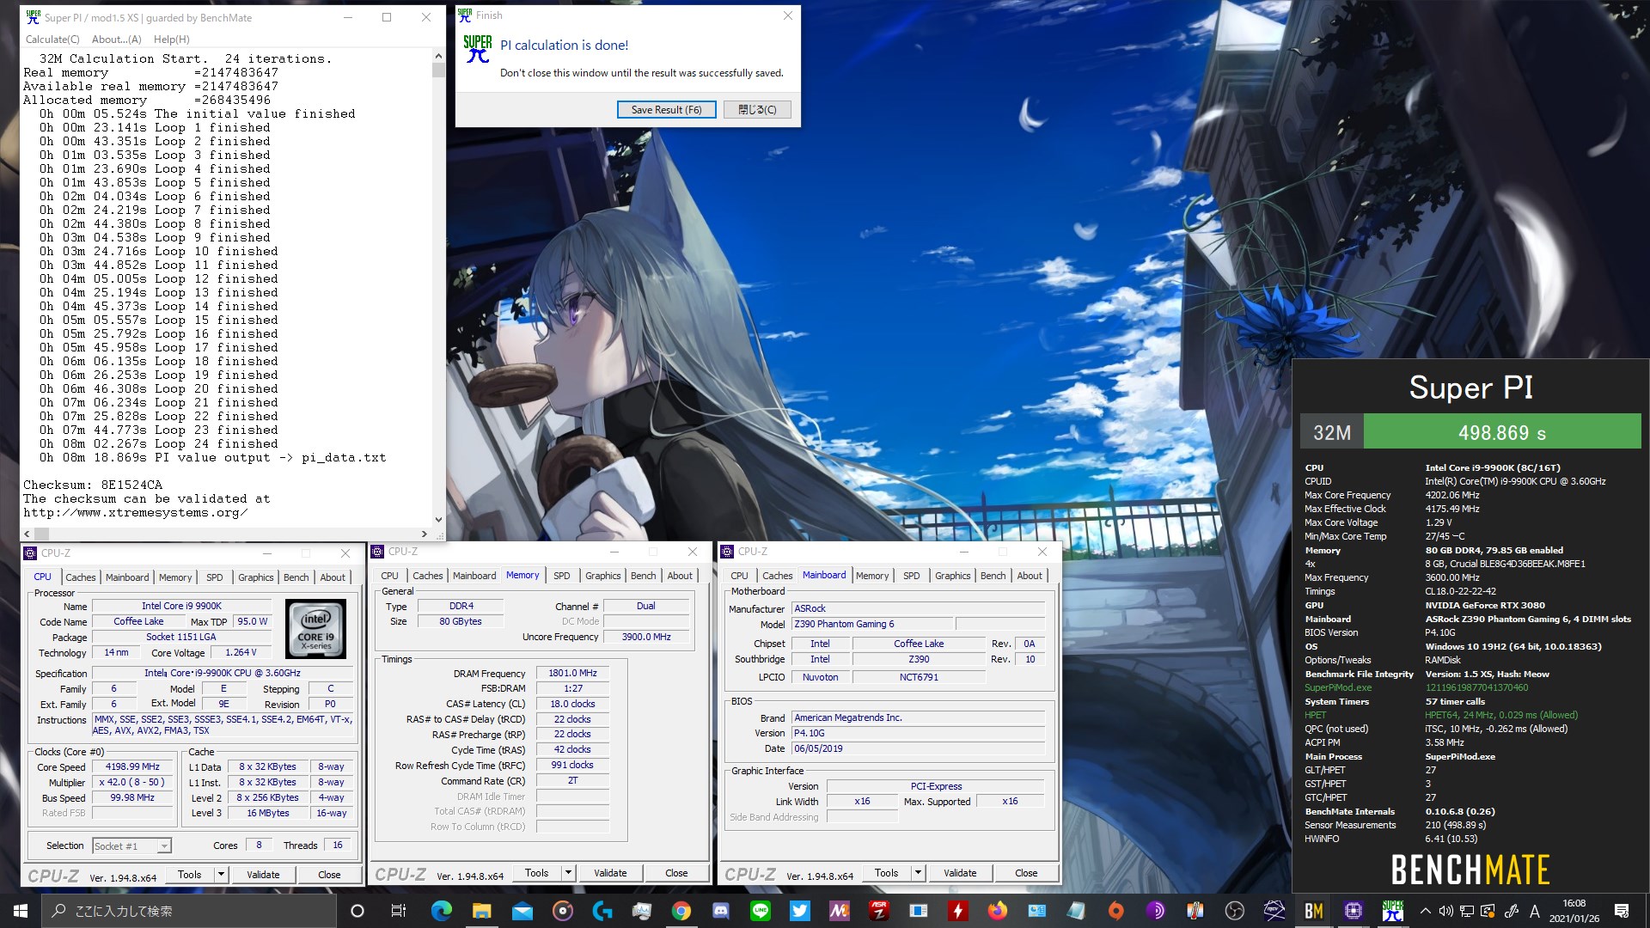
Task: Launch Google Chrome from taskbar
Action: [x=681, y=911]
